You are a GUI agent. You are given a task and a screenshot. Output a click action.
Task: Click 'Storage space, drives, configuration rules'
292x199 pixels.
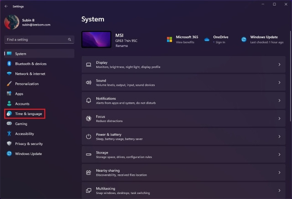[124, 157]
